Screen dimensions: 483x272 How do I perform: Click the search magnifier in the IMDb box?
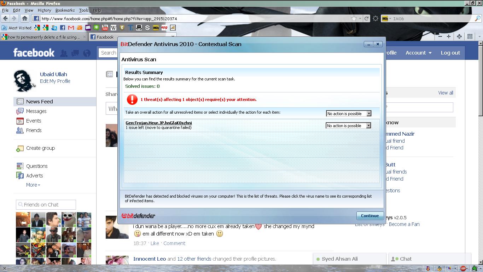[x=477, y=19]
